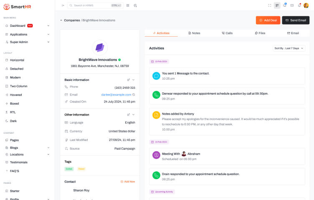Expand the Locations menu chevron

[48, 155]
